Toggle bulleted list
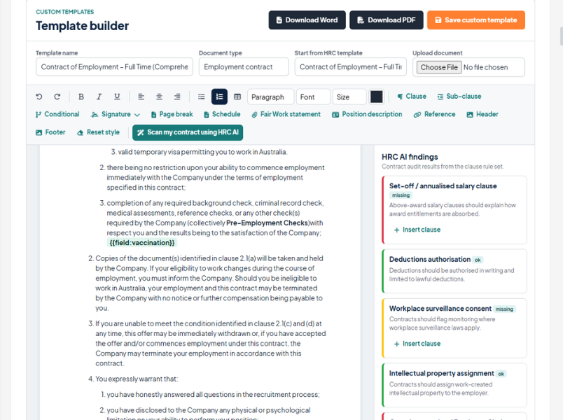The width and height of the screenshot is (563, 420). pyautogui.click(x=202, y=97)
